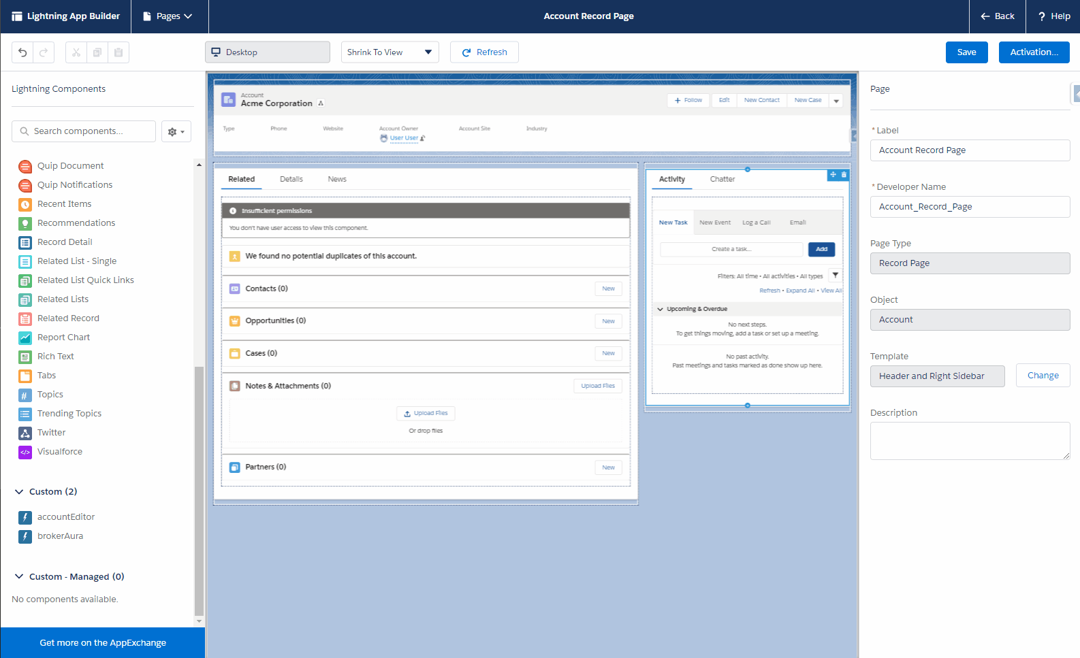Click the Help button
Image resolution: width=1080 pixels, height=658 pixels.
(x=1053, y=16)
